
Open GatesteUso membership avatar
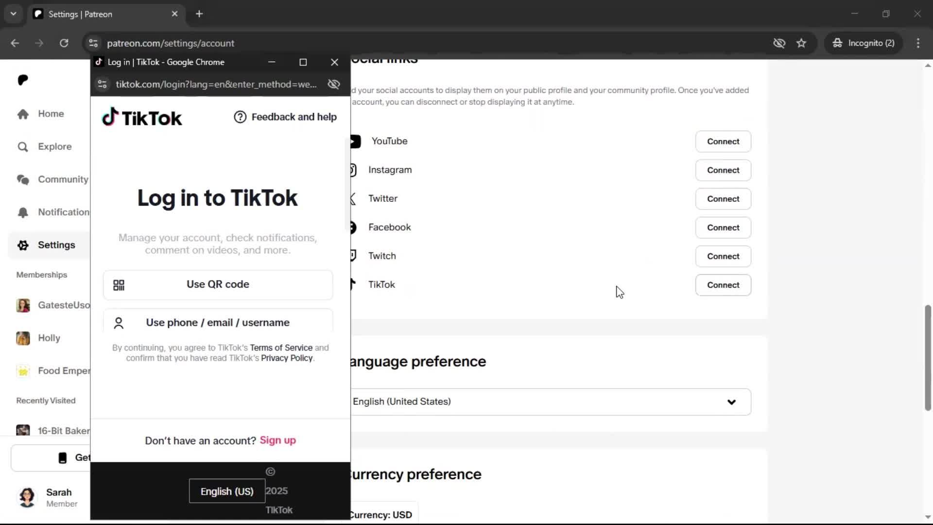pyautogui.click(x=23, y=305)
